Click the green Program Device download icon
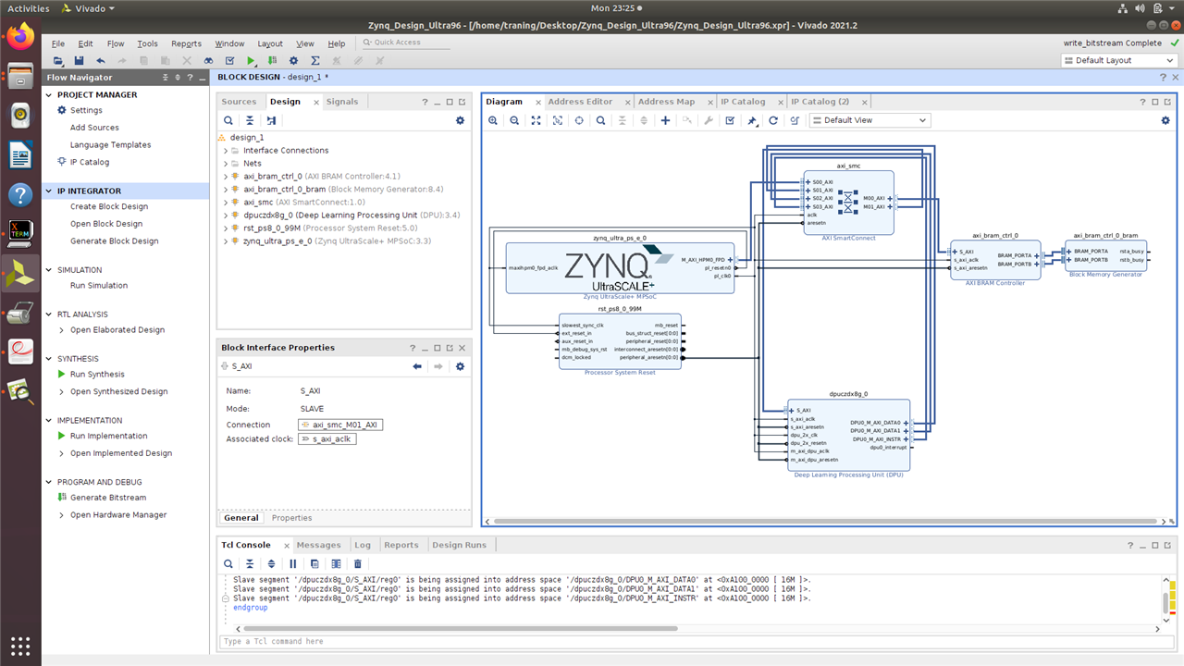 (x=272, y=60)
